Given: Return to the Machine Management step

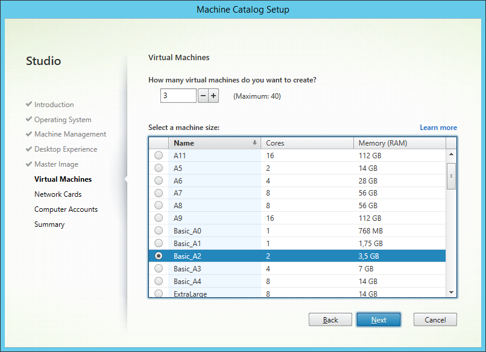Looking at the screenshot, I should [71, 134].
